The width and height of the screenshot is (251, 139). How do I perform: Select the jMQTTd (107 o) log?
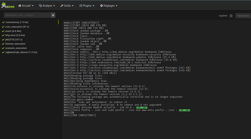pyautogui.click(x=14, y=40)
